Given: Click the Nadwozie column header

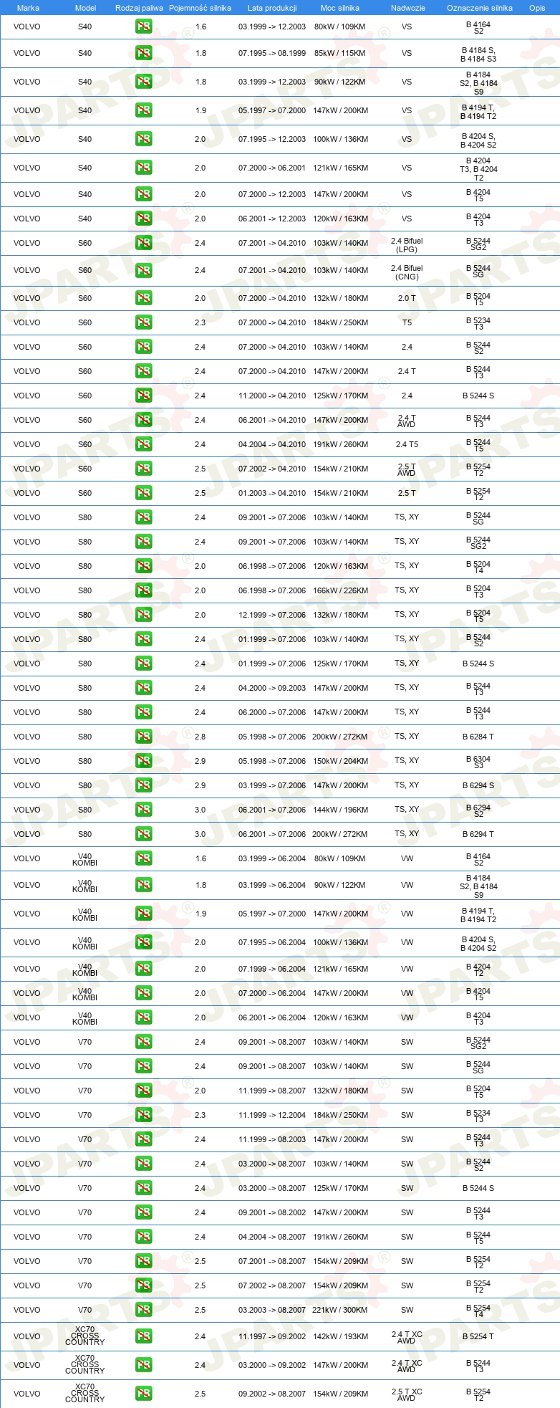Looking at the screenshot, I should pyautogui.click(x=408, y=8).
